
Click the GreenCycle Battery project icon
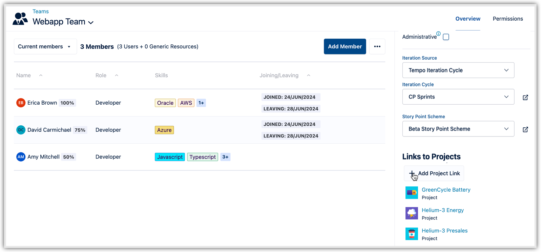pyautogui.click(x=412, y=193)
